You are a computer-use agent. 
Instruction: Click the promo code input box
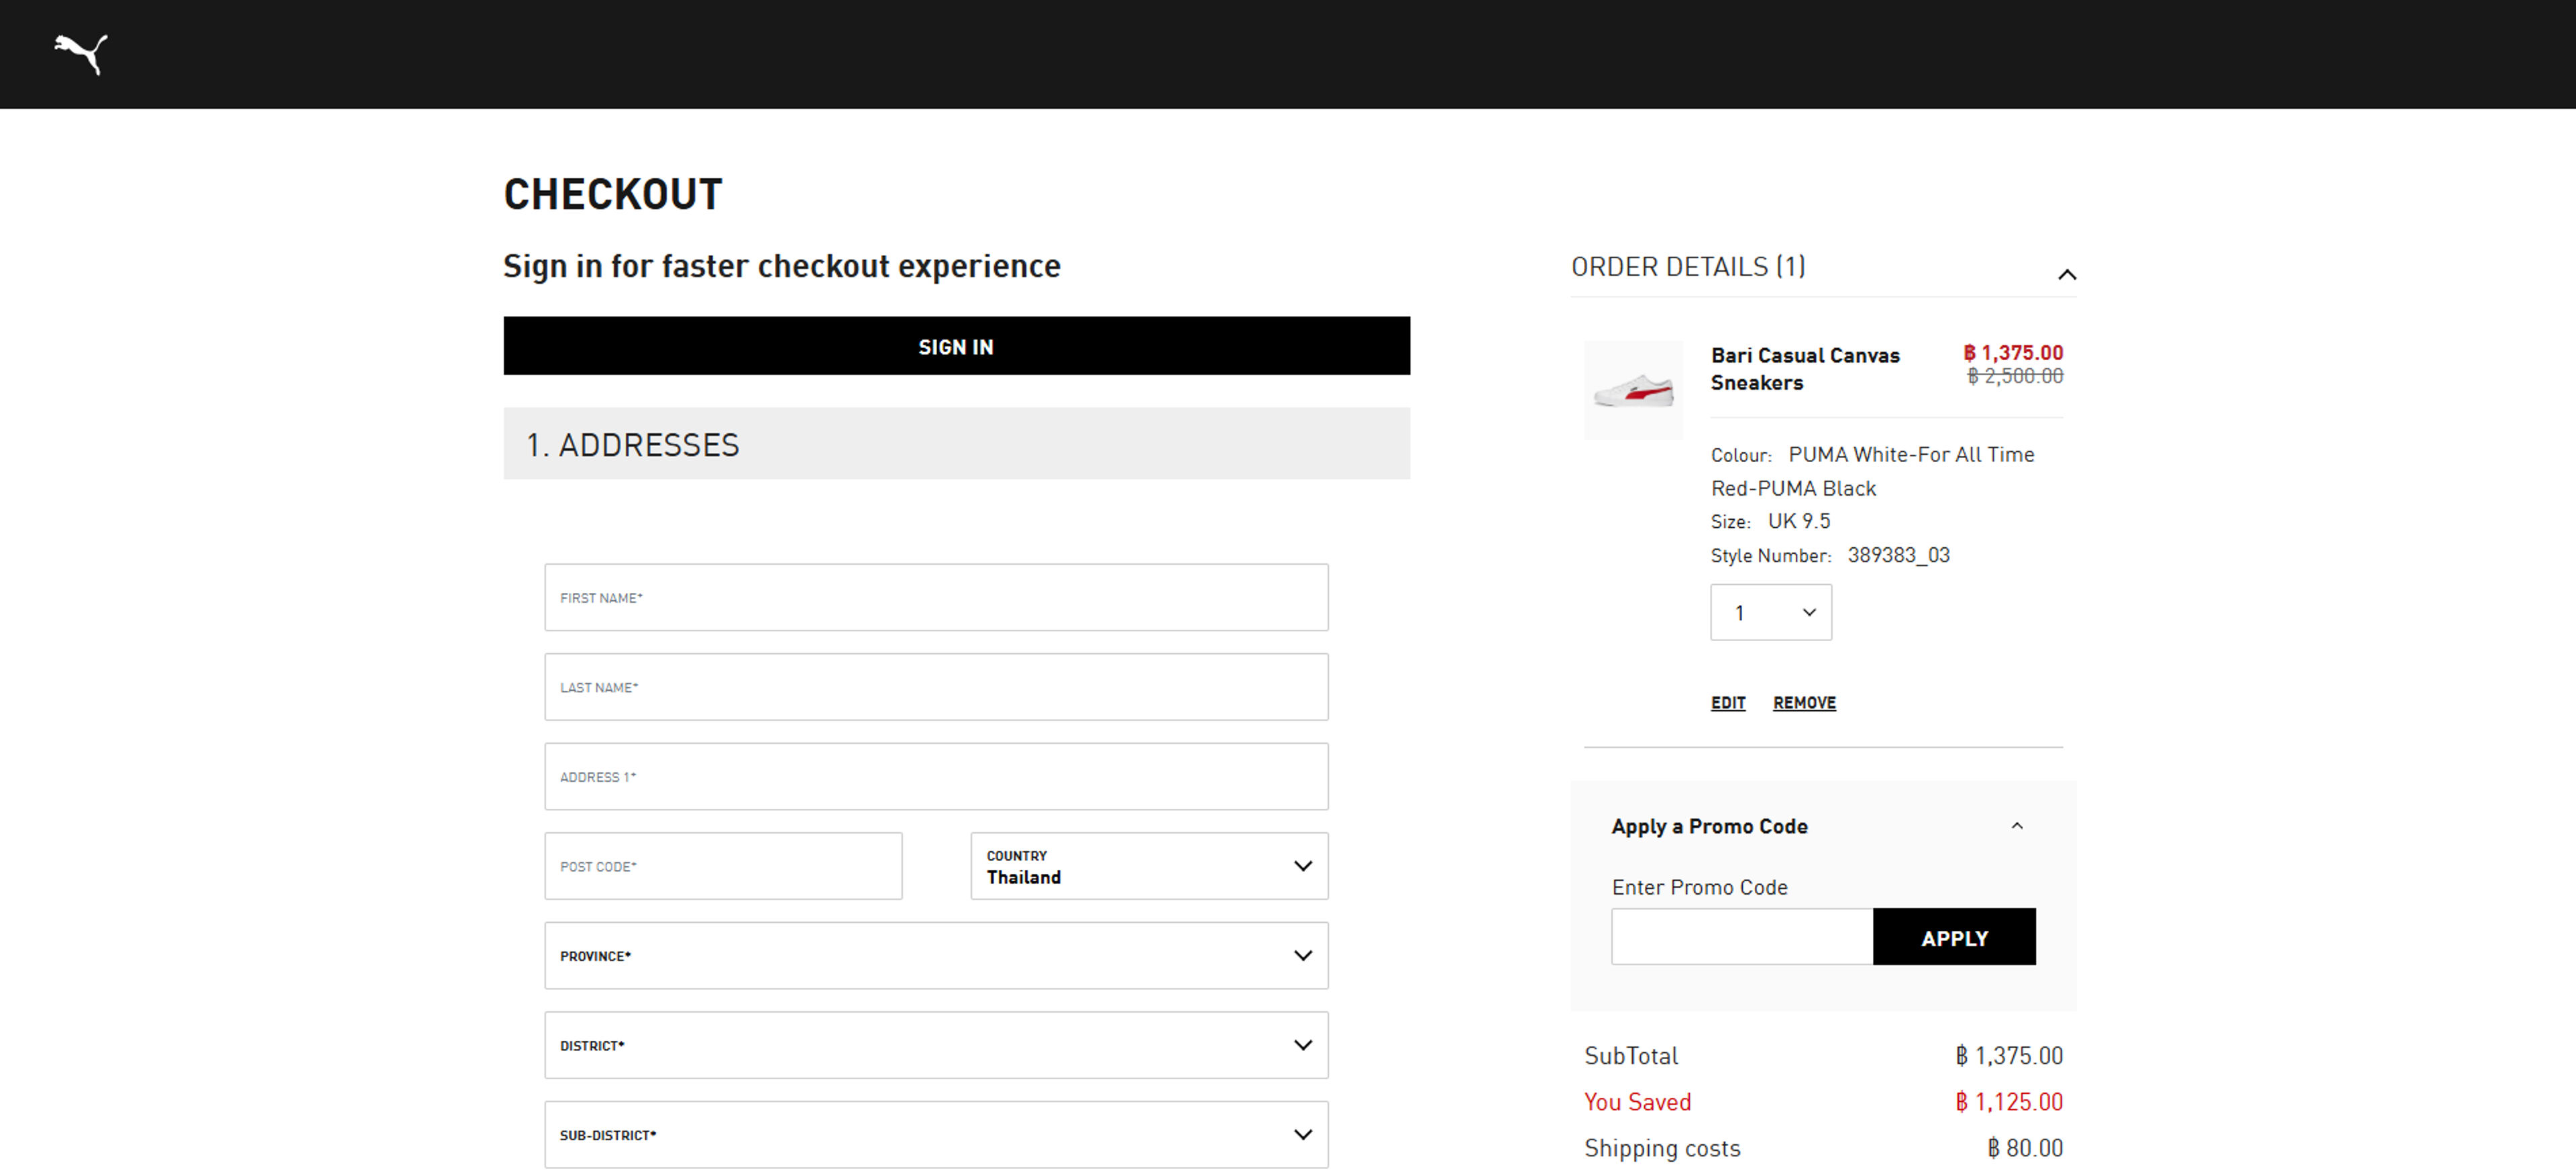click(1741, 936)
